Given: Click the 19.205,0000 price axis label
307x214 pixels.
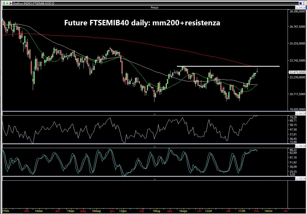Looking at the screenshot, I should [297, 109].
